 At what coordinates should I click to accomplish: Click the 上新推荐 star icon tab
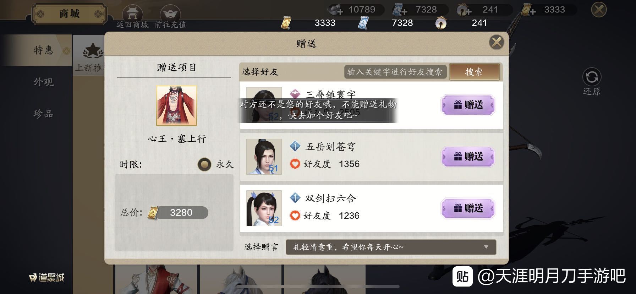pyautogui.click(x=92, y=51)
